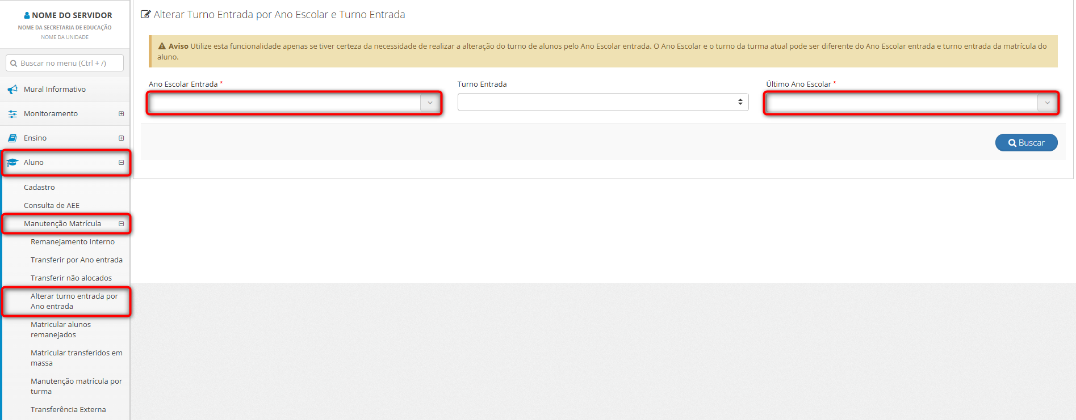The height and width of the screenshot is (420, 1076).
Task: Select Transferir por Ano entrada
Action: click(77, 260)
